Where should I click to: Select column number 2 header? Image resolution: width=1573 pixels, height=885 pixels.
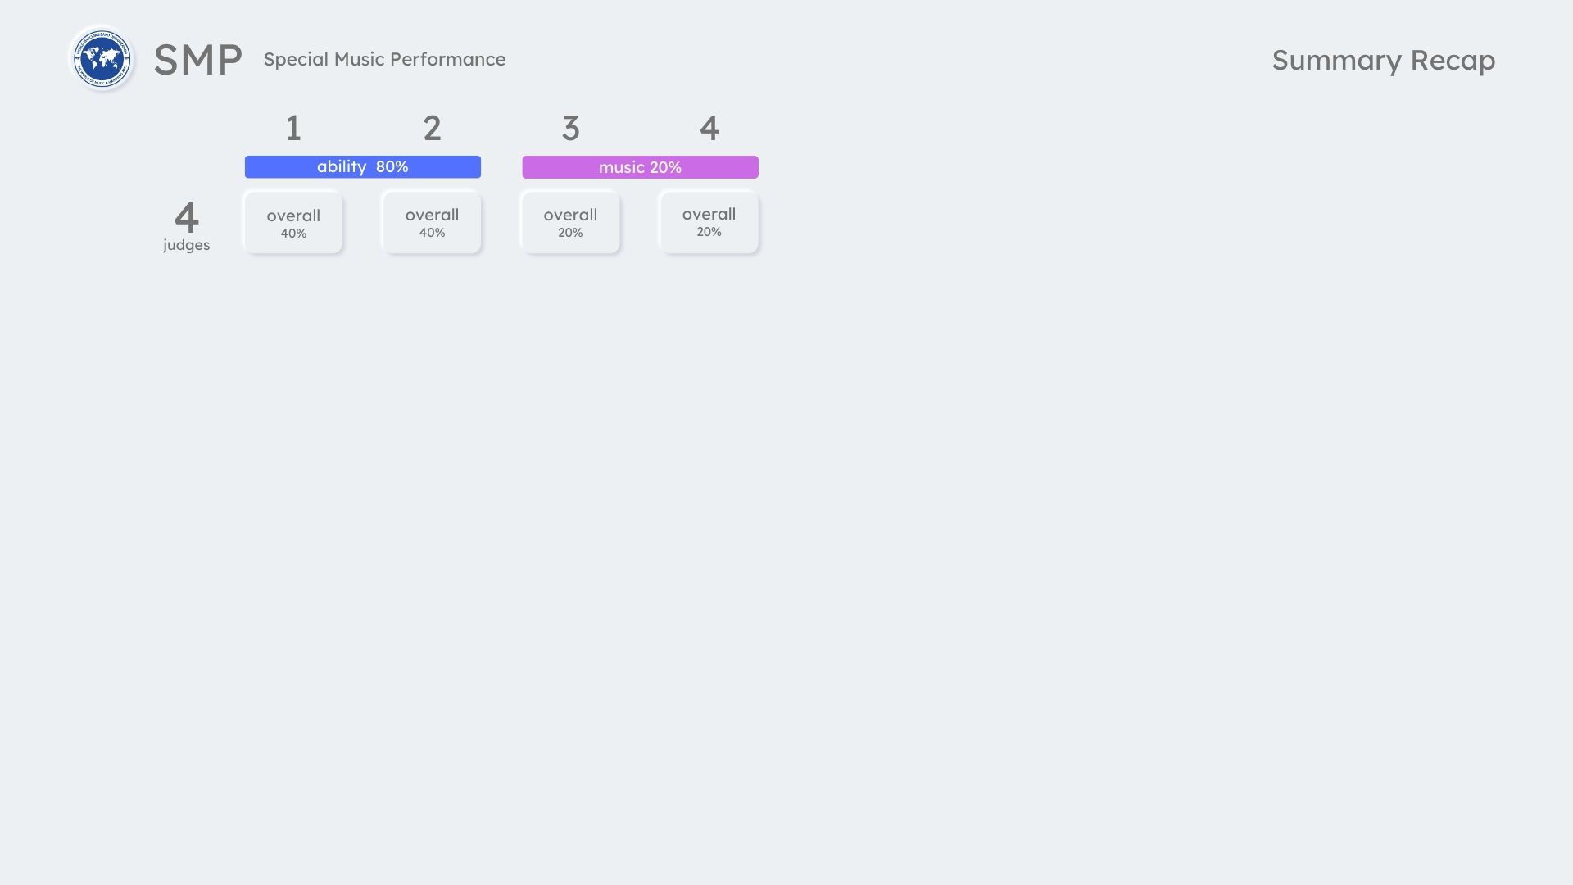432,128
